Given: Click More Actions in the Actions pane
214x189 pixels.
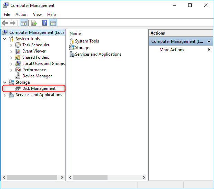Looking at the screenshot, I should tap(172, 50).
